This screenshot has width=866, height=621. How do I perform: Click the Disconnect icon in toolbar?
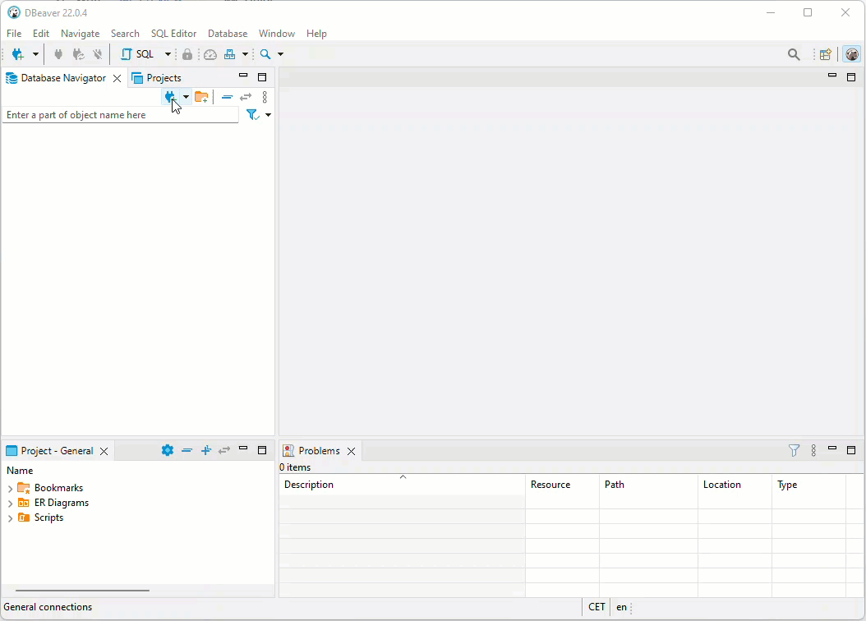click(98, 54)
